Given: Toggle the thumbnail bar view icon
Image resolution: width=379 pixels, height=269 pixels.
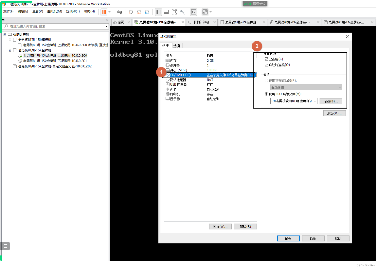Looking at the screenshot, I should [166, 12].
